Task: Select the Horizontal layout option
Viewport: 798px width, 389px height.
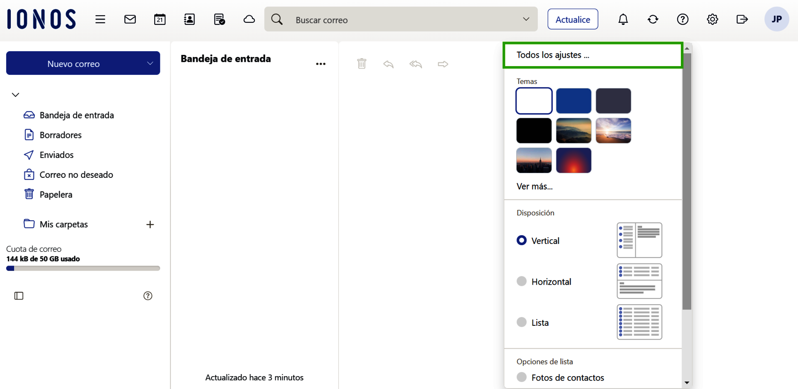Action: coord(522,281)
